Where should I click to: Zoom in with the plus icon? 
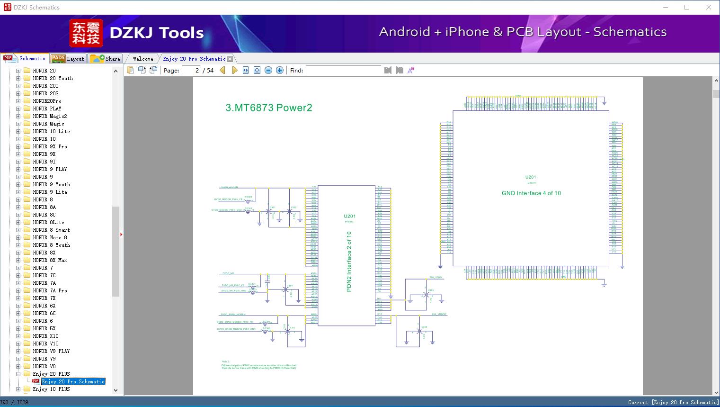pyautogui.click(x=280, y=70)
